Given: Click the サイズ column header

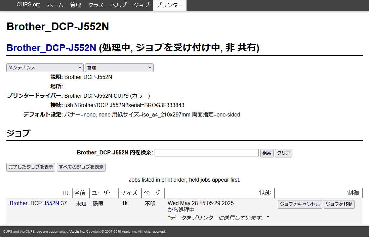Looking at the screenshot, I should point(129,193).
